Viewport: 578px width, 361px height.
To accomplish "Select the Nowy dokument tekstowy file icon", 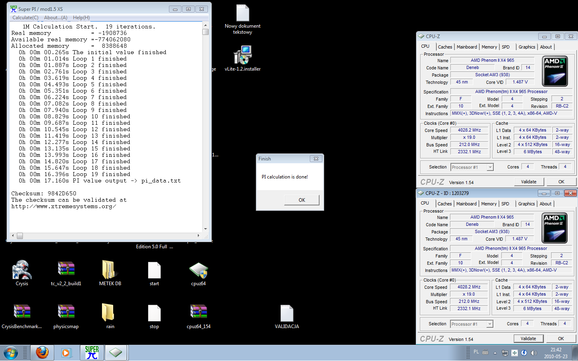I will [x=243, y=13].
